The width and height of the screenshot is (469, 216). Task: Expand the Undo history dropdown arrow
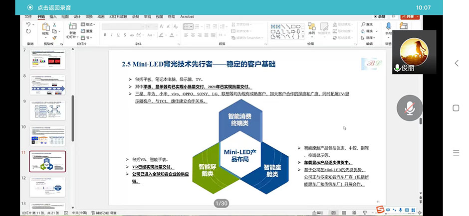[x=33, y=24]
